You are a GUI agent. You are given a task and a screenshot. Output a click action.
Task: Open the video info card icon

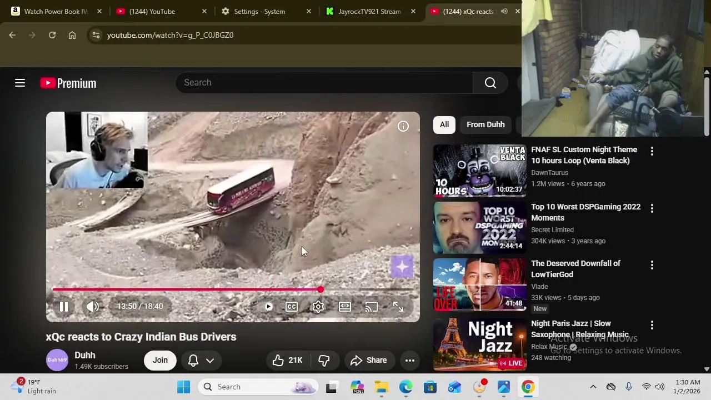[403, 126]
